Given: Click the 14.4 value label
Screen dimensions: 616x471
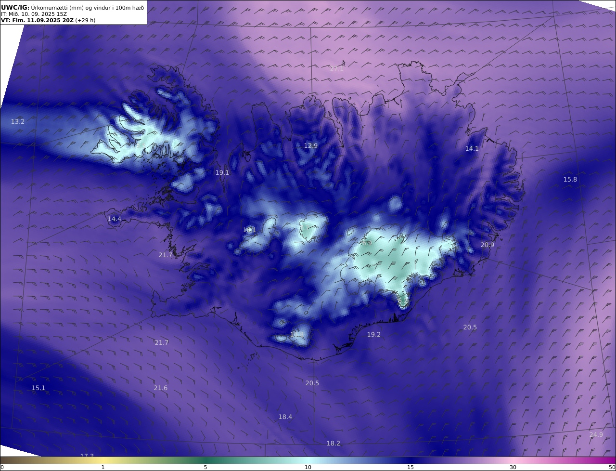Looking at the screenshot, I should pos(115,219).
